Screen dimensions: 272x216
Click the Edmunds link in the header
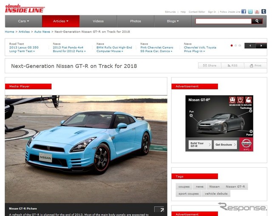click(x=170, y=12)
